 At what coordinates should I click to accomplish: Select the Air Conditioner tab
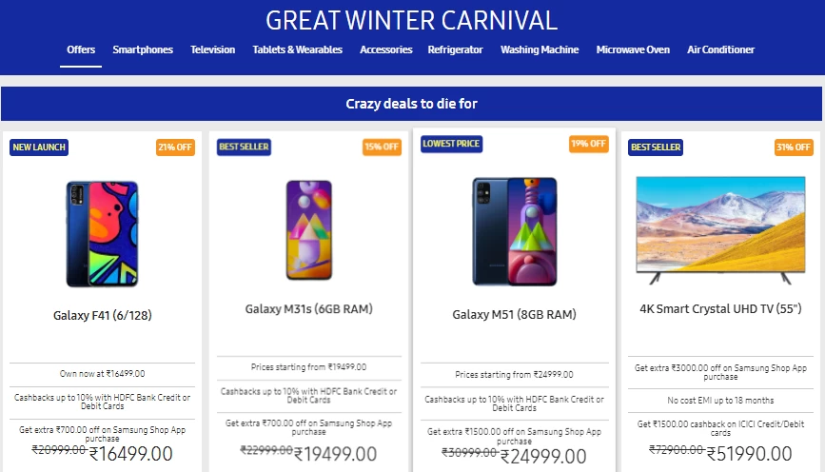(721, 49)
